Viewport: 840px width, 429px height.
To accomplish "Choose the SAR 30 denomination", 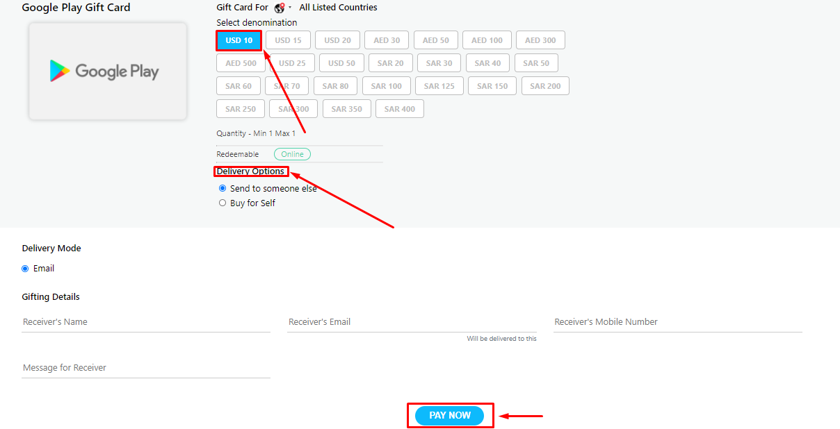I will tap(439, 63).
